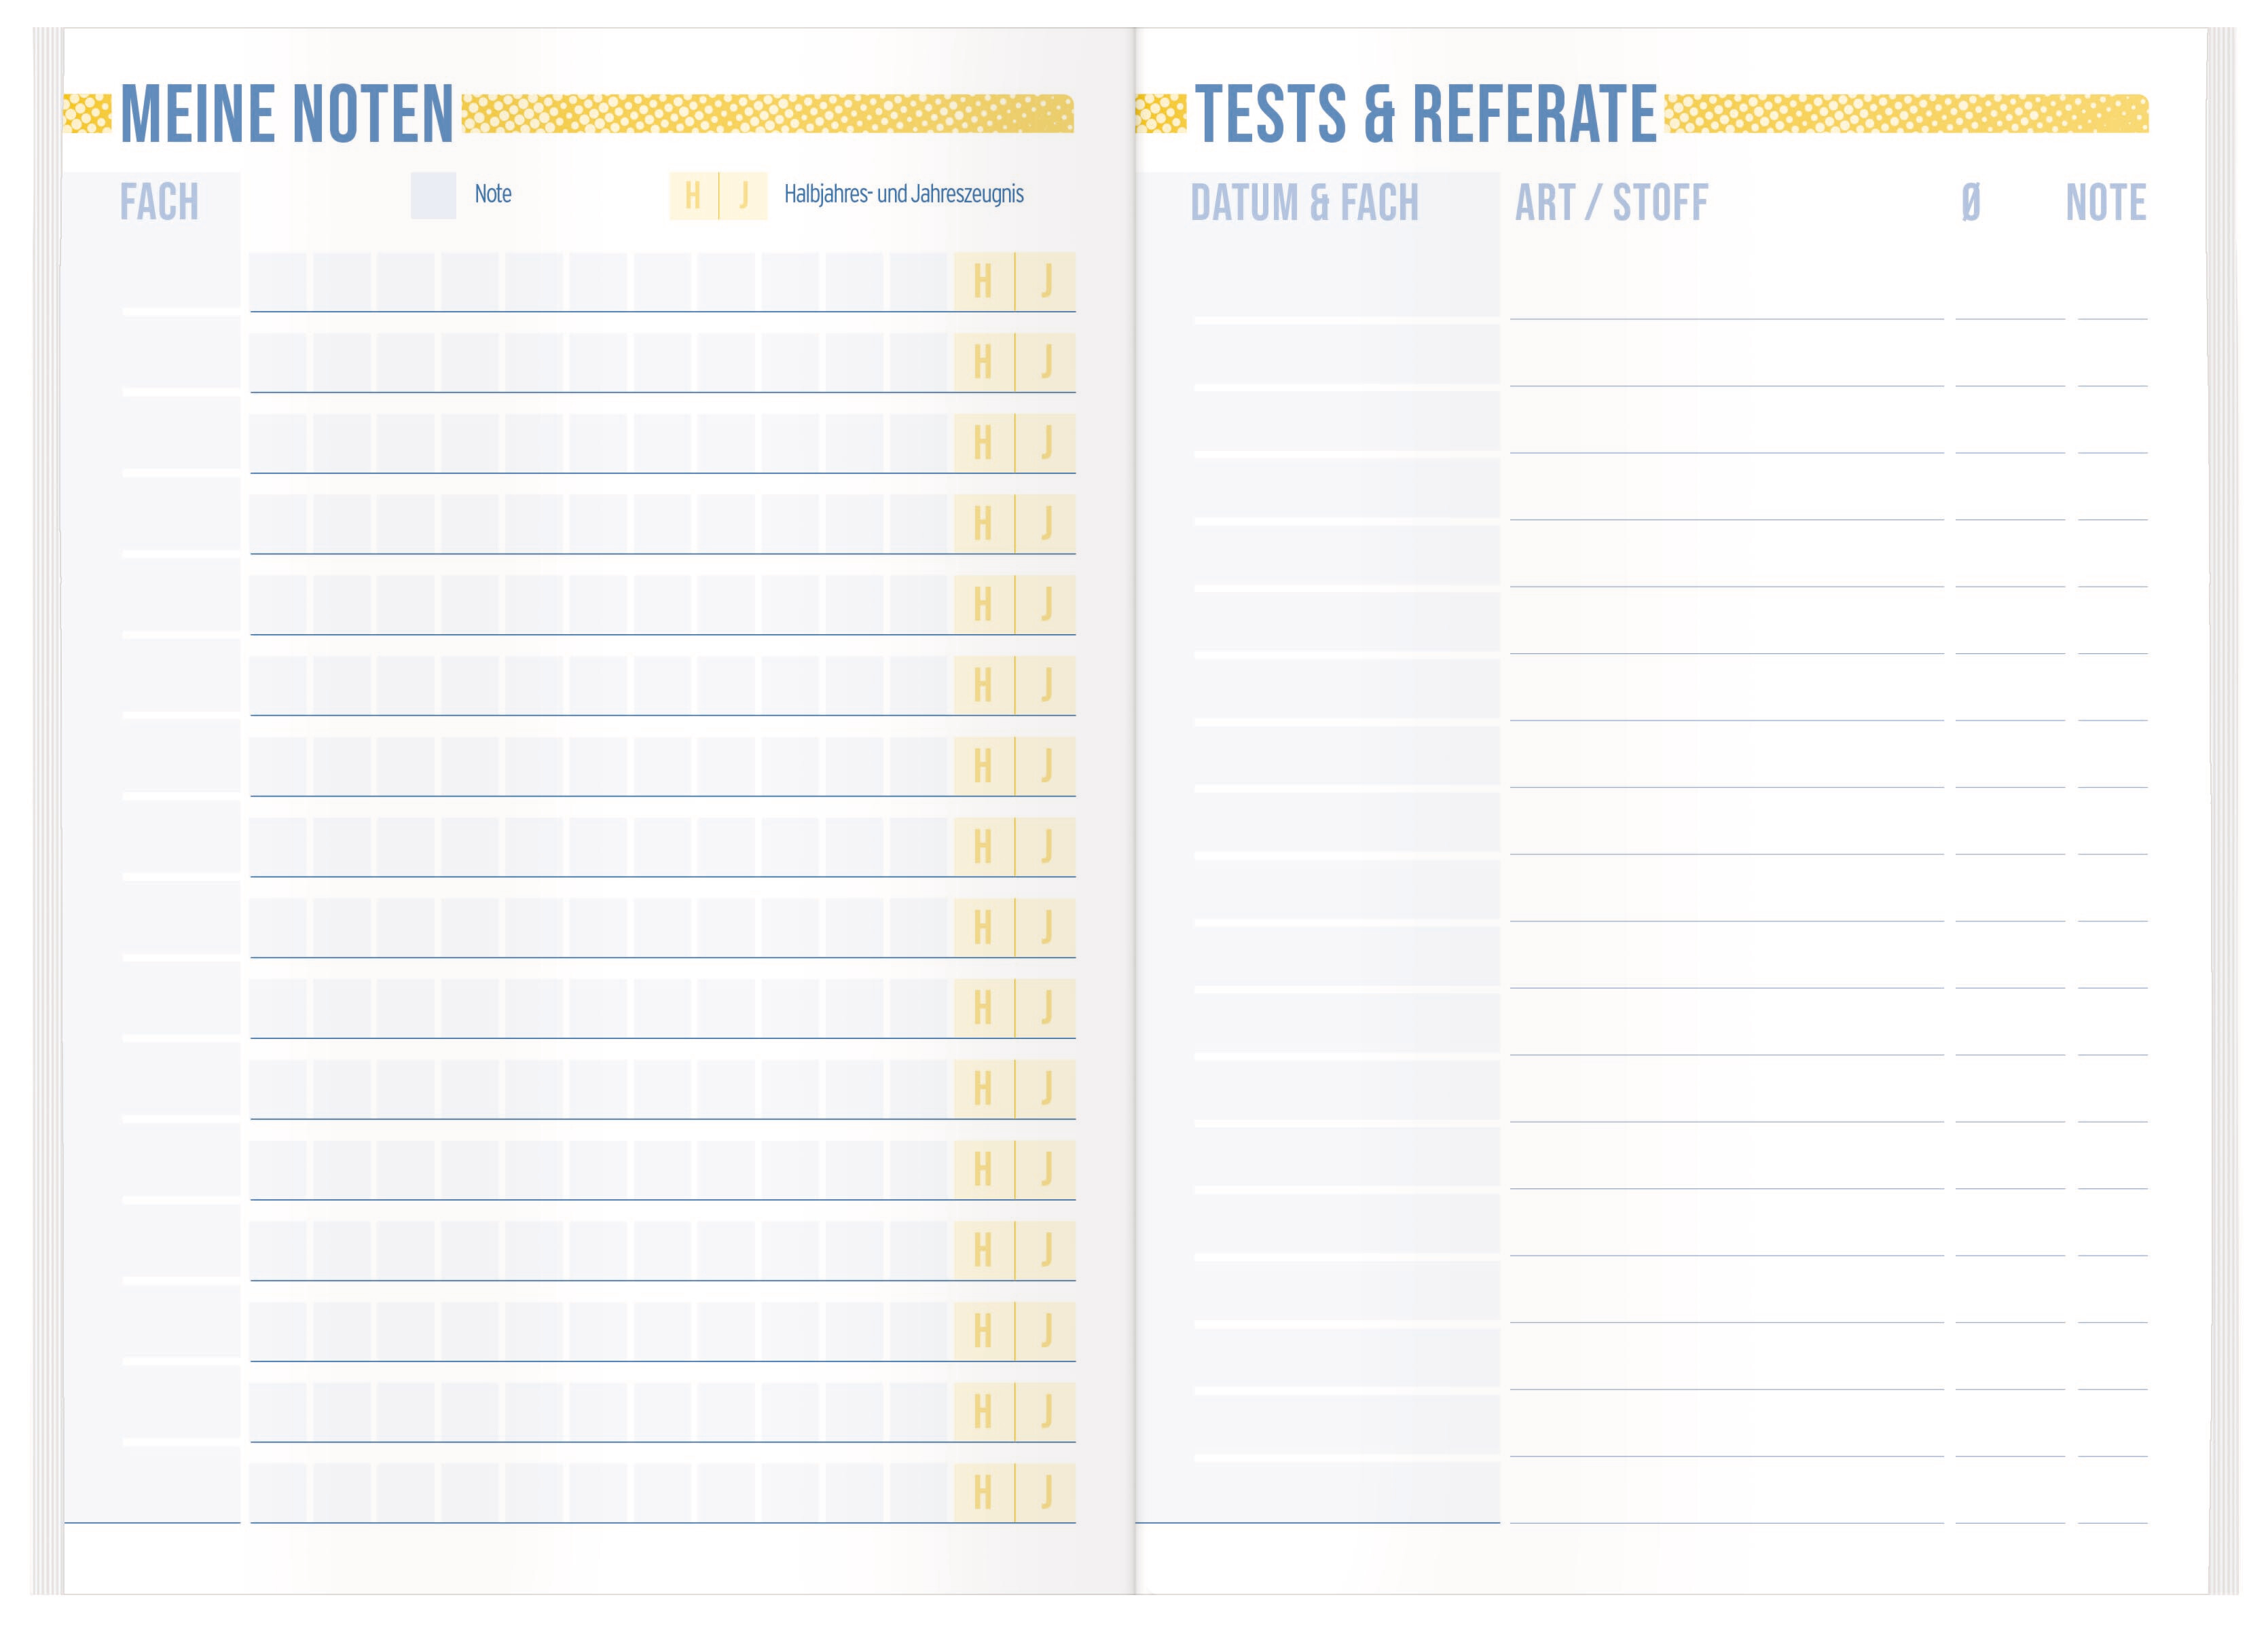Click the blue Note swatch in the legend
The width and height of the screenshot is (2268, 1627).
[433, 195]
